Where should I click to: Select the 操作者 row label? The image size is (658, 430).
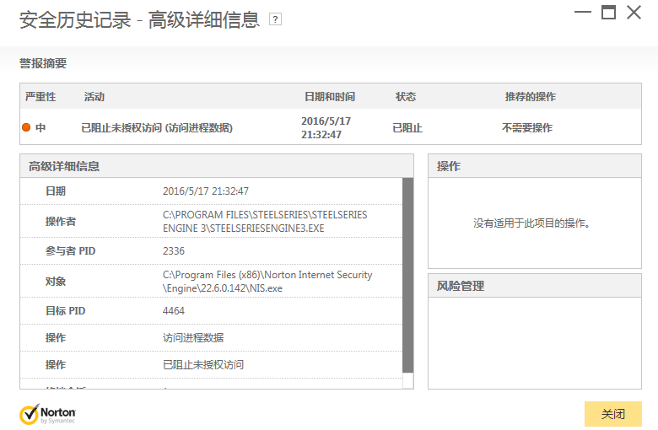61,222
